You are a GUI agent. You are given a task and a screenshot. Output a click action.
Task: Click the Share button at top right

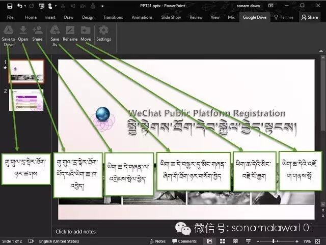pyautogui.click(x=310, y=17)
